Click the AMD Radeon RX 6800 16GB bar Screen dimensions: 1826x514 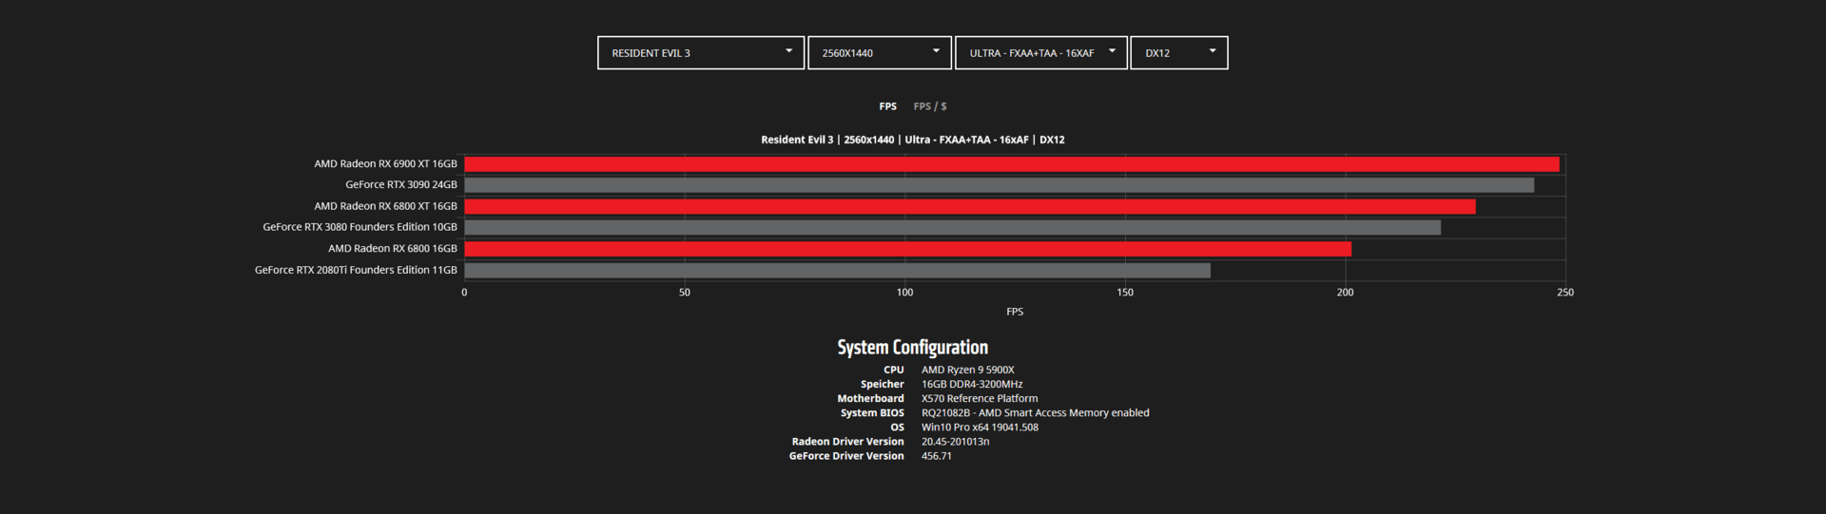(907, 249)
